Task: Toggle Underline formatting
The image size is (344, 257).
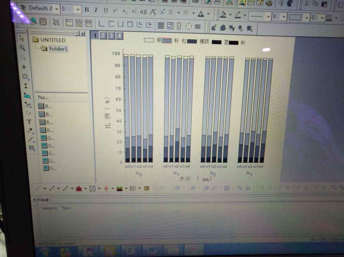Action: (x=106, y=11)
